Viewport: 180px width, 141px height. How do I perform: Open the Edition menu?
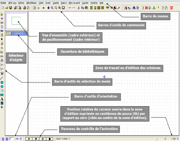[x=21, y=3]
